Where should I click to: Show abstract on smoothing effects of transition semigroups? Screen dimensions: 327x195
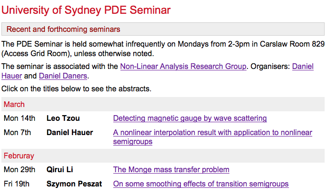tap(200, 184)
